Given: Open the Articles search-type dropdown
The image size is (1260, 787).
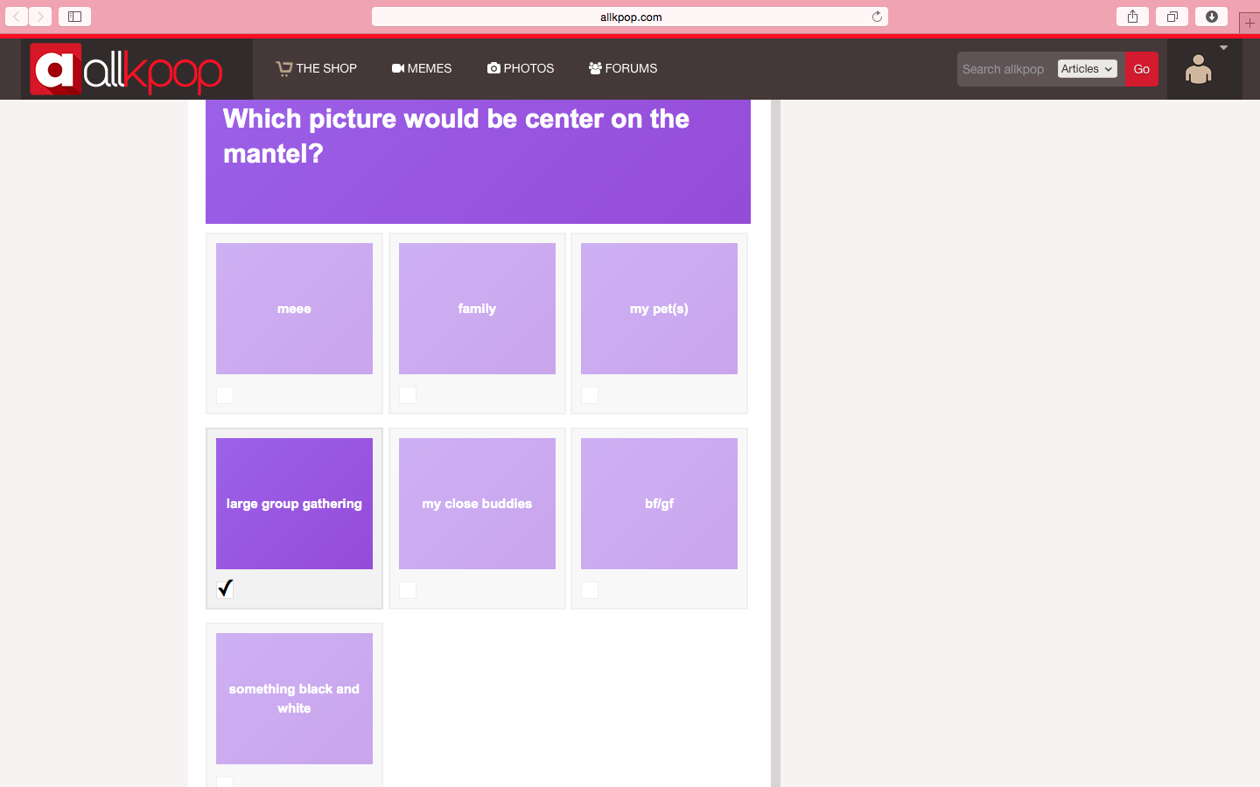Looking at the screenshot, I should tap(1087, 69).
